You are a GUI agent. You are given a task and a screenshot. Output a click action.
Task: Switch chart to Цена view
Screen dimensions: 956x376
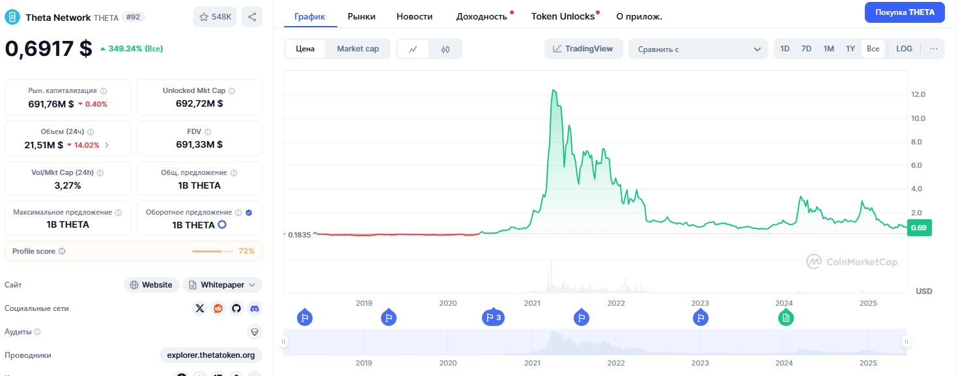(x=305, y=49)
